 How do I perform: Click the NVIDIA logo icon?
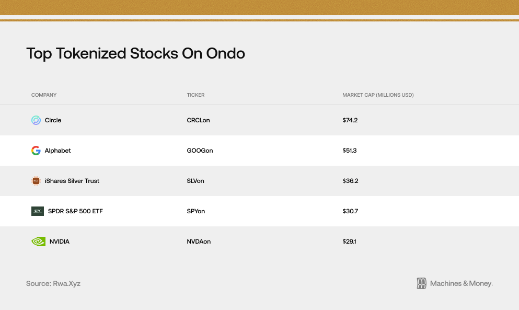(38, 242)
